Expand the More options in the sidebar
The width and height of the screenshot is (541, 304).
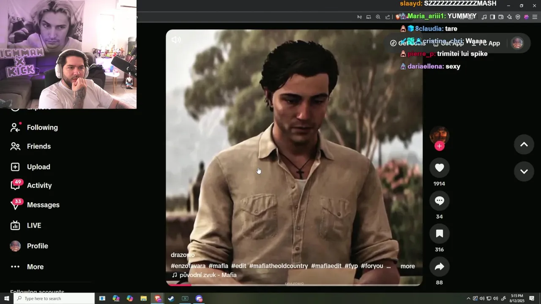click(27, 267)
